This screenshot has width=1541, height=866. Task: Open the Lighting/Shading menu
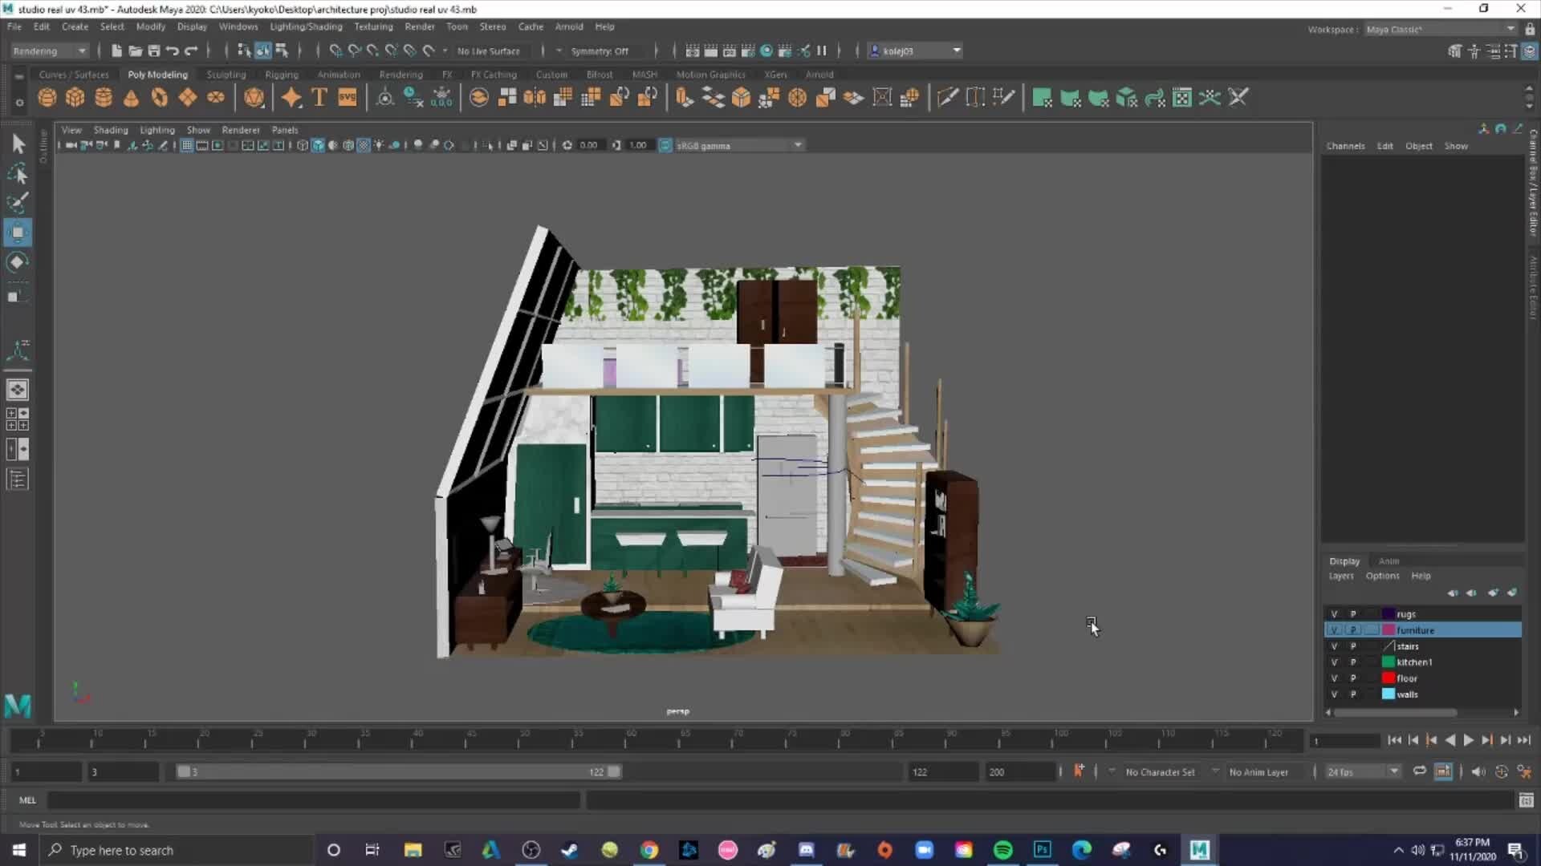(306, 26)
